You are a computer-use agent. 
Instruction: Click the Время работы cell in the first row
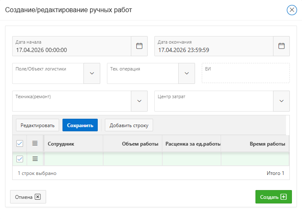coord(255,159)
